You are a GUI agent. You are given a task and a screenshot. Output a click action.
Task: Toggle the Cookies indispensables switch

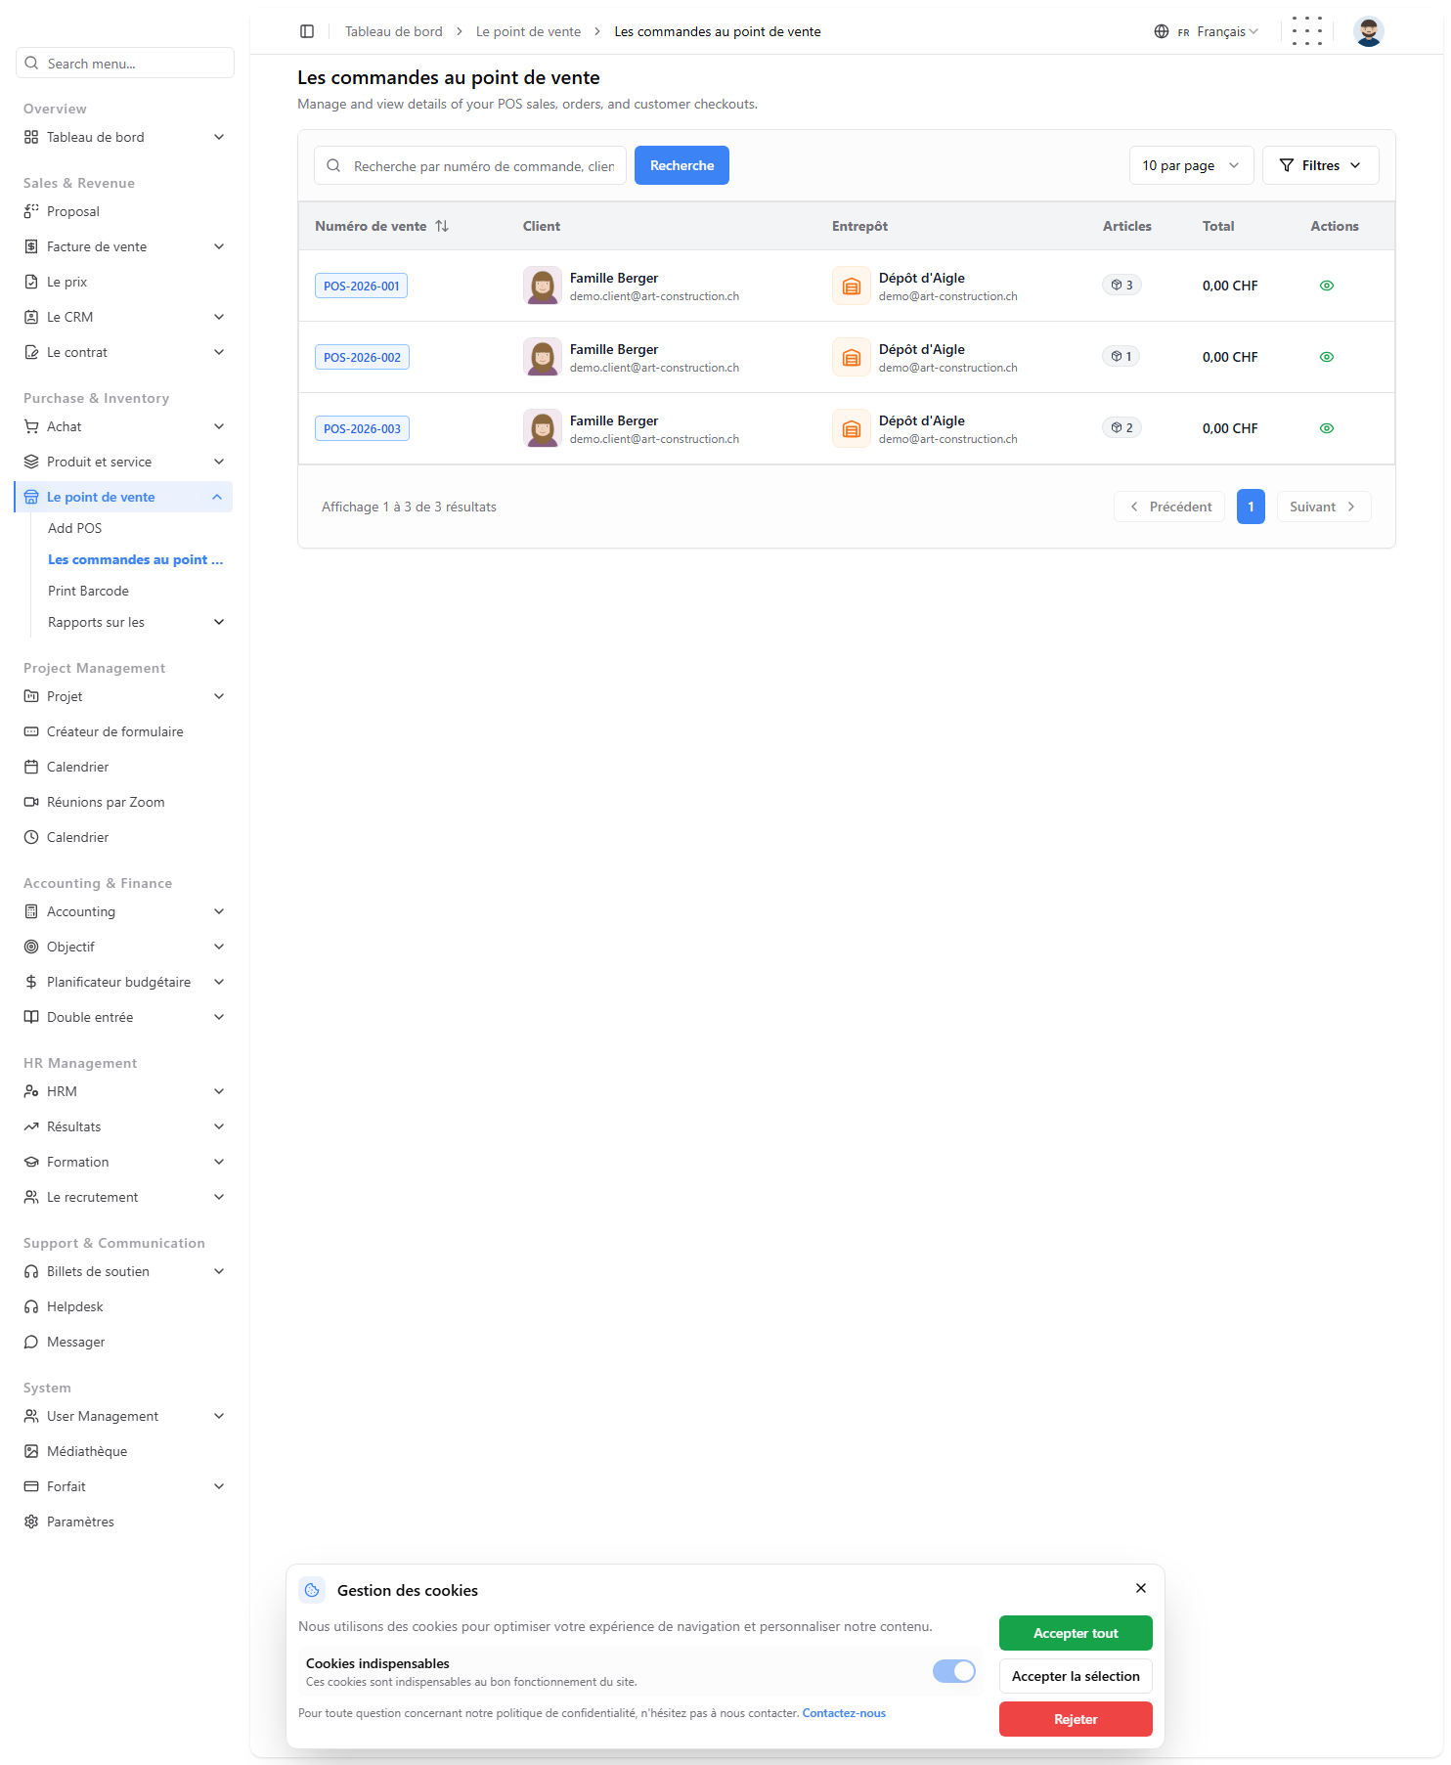pos(954,1671)
